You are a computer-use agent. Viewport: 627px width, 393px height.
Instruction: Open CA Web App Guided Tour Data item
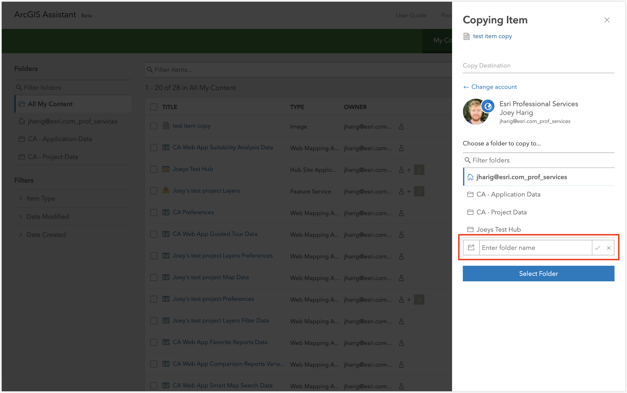[x=215, y=234]
